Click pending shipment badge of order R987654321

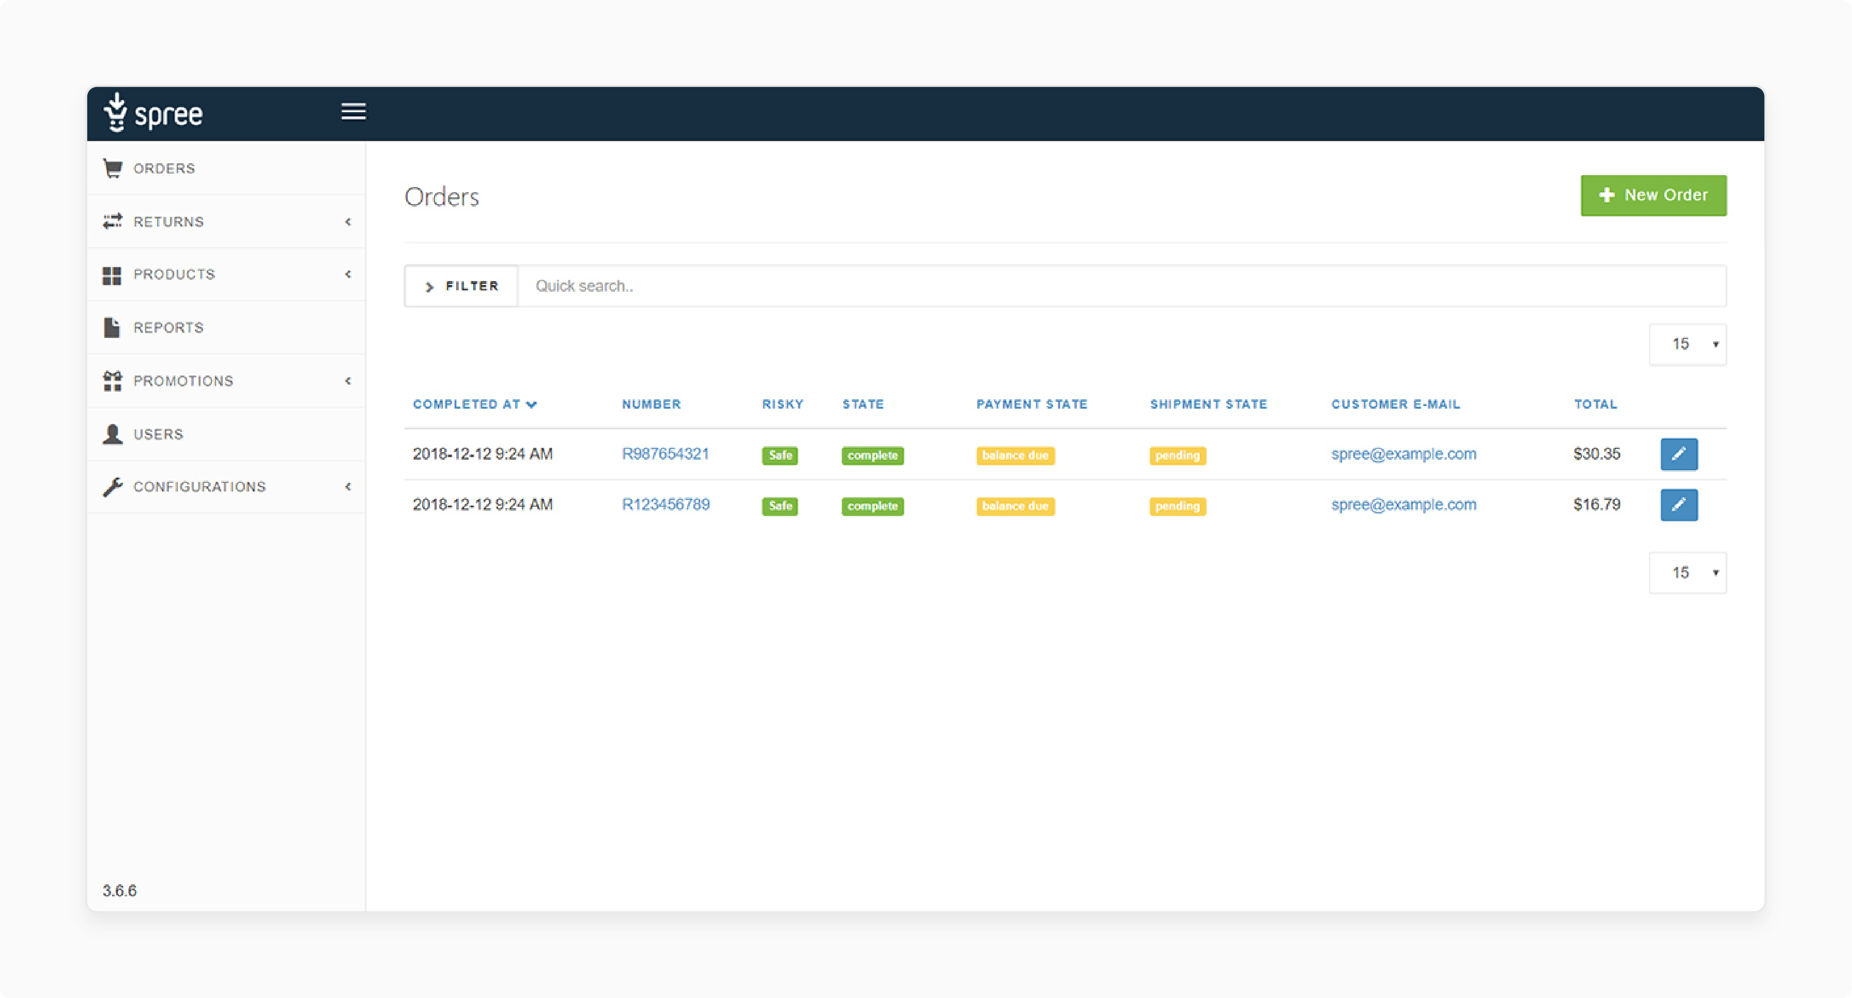point(1178,456)
